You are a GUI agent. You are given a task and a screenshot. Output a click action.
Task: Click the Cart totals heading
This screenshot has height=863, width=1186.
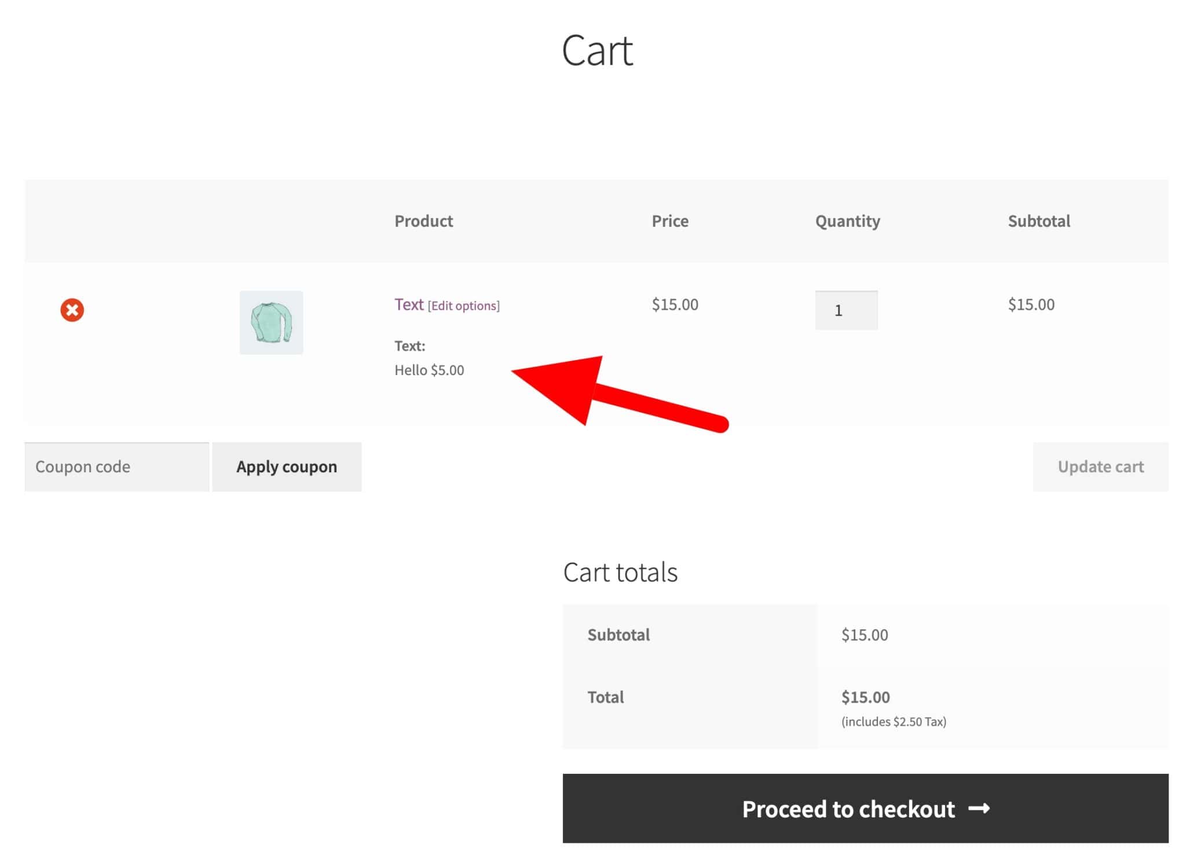(620, 572)
